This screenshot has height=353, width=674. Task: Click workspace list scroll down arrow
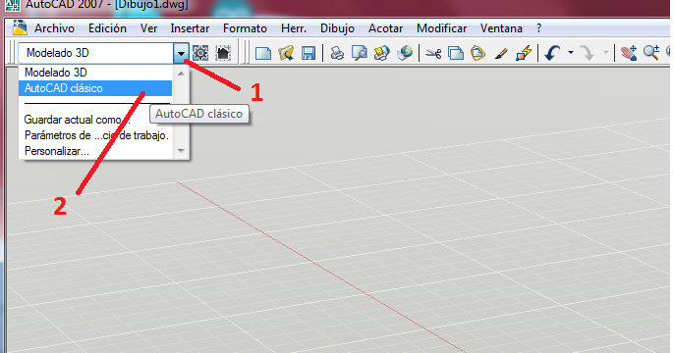coord(181,151)
